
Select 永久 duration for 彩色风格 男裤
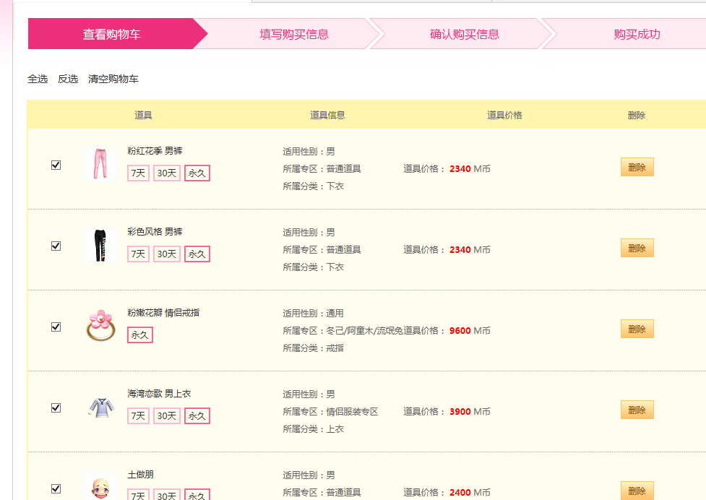click(x=197, y=254)
